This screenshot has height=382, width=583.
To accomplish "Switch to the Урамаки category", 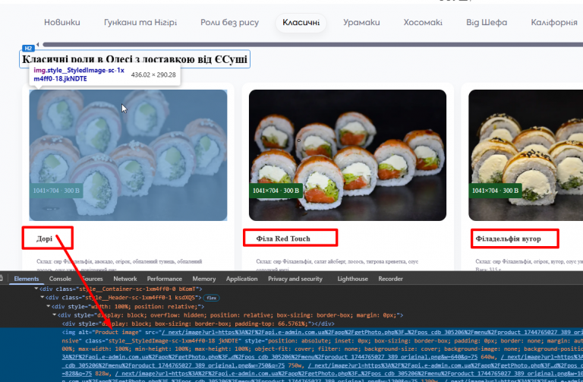I will (361, 22).
